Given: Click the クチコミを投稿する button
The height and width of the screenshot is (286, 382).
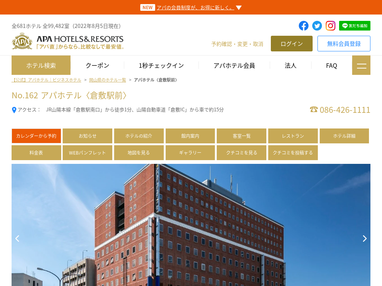Looking at the screenshot, I should click(x=293, y=153).
